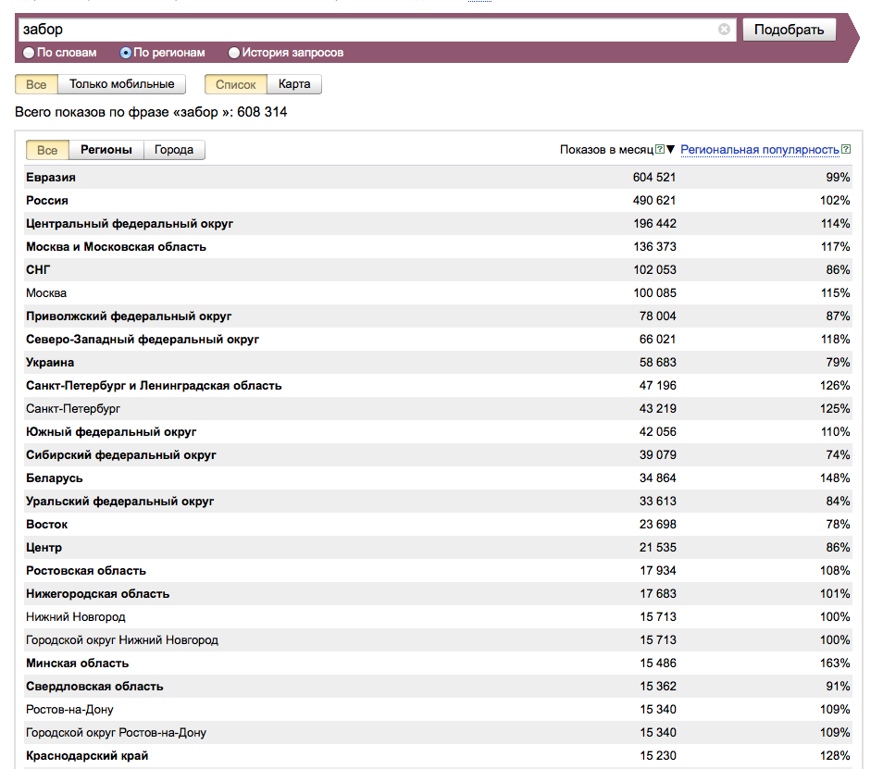Select the «По словам» radio button
Image resolution: width=883 pixels, height=769 pixels.
(29, 53)
